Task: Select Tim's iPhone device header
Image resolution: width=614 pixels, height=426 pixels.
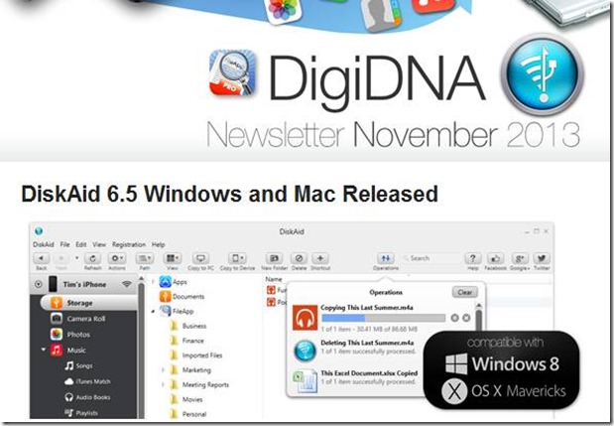Action: (84, 284)
